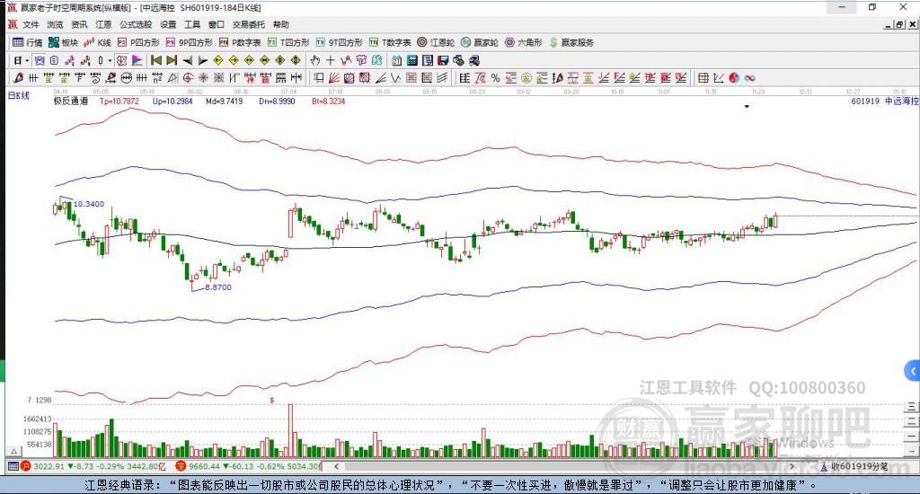This screenshot has width=920, height=494.
Task: Open the P四方形 tool
Action: point(138,42)
